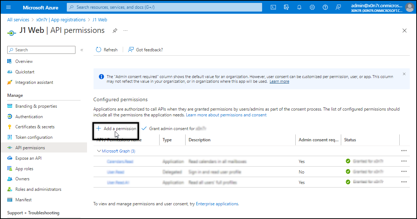
Task: Refresh the API permissions list
Action: point(107,50)
